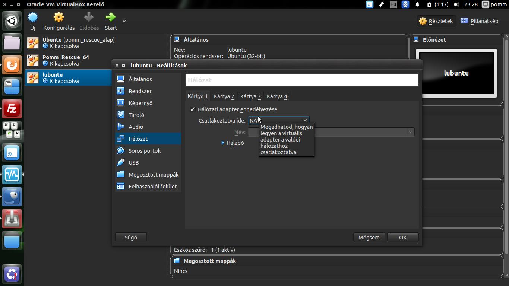
Task: Click Megosztott mappák section header in details
Action: click(210, 261)
